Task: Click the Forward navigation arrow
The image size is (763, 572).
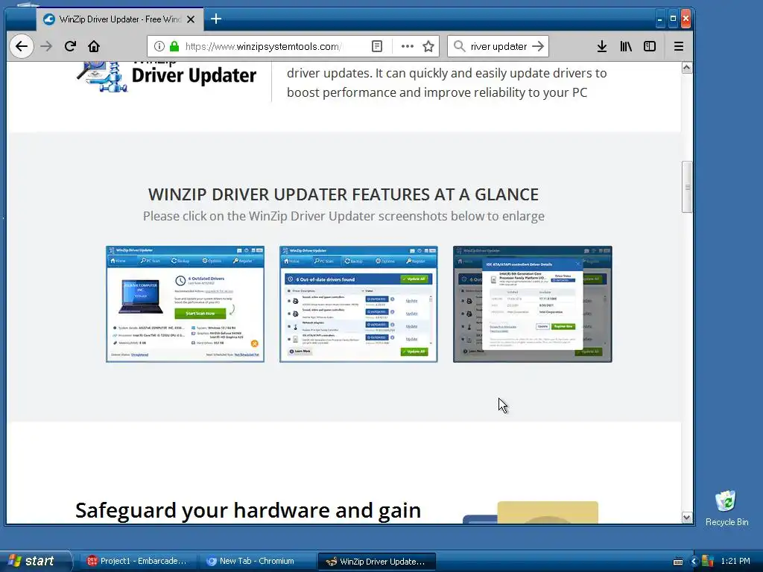Action: (46, 46)
